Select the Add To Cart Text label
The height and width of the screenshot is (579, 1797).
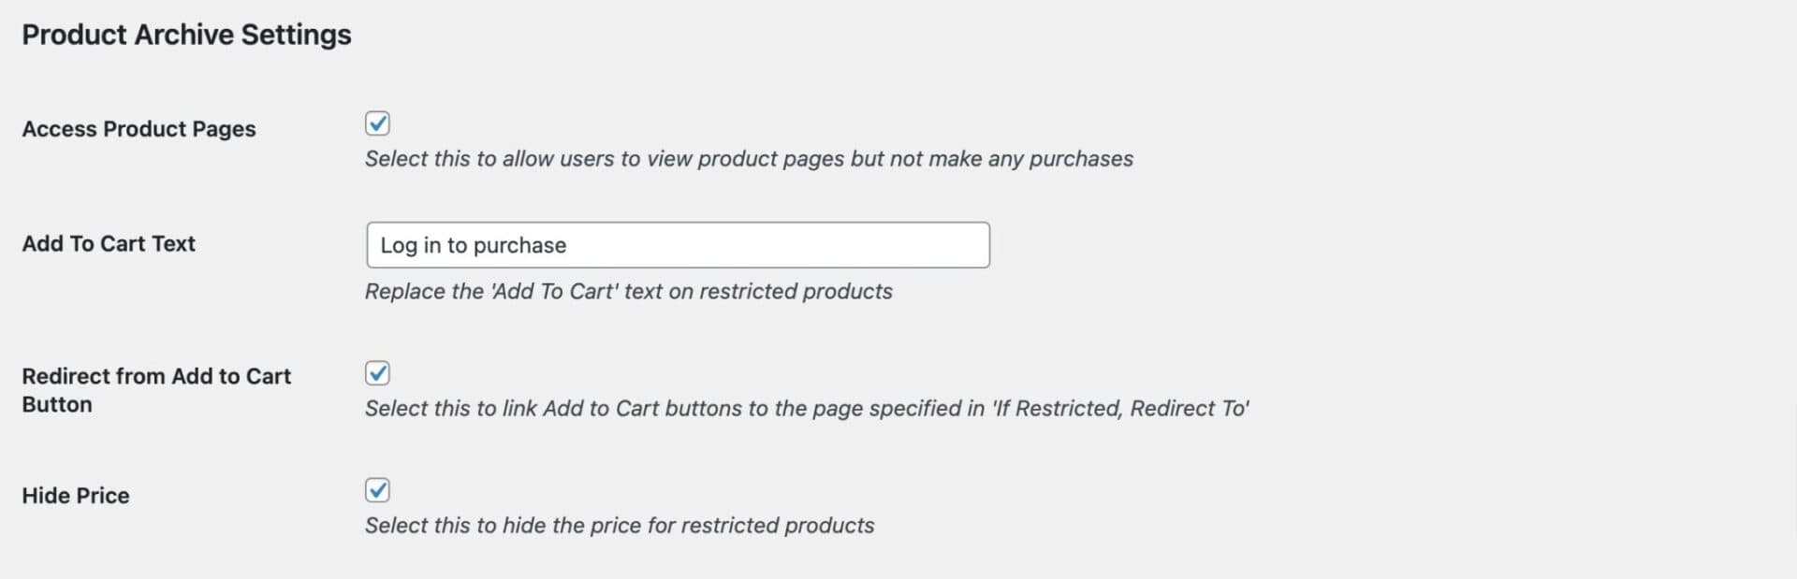[109, 244]
